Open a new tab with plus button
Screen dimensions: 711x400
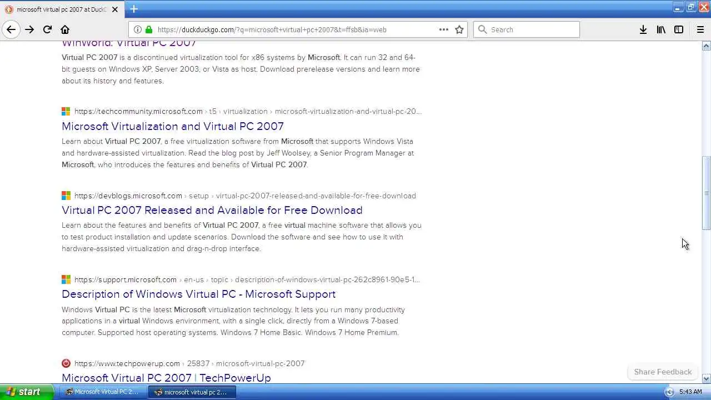(x=134, y=9)
